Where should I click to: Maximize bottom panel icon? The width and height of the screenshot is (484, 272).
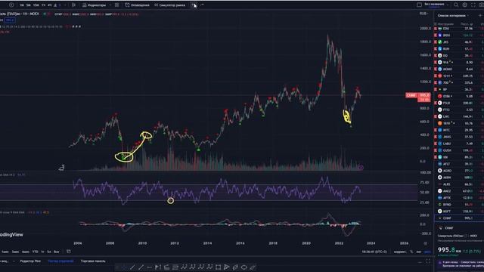click(428, 261)
